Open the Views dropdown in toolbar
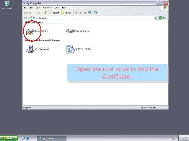 pos(95,13)
